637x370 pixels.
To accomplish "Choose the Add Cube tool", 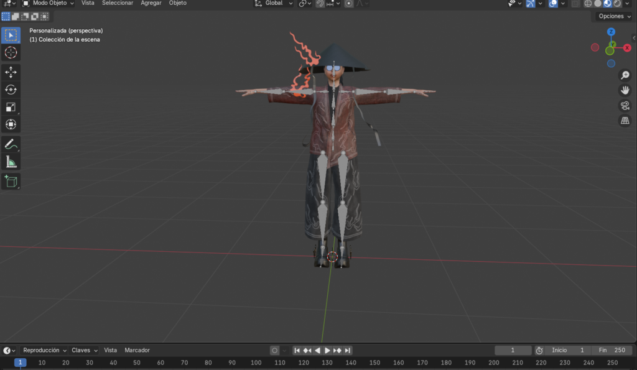I will click(x=11, y=181).
